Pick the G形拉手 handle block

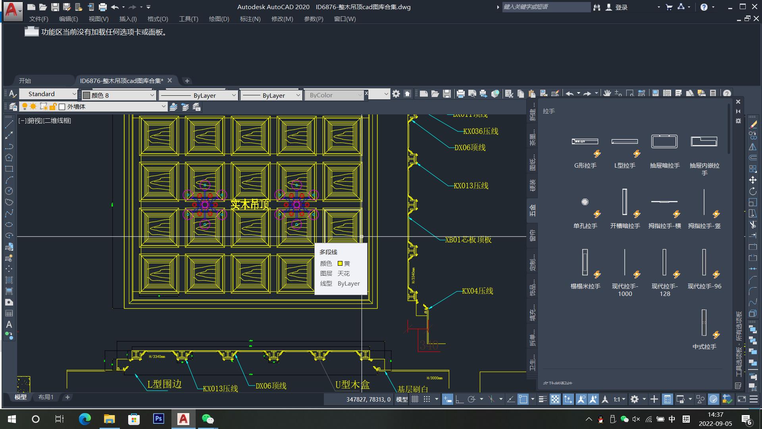click(585, 141)
